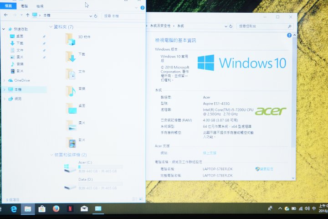This screenshot has width=328, height=219.
Task: Launch Netflix app from taskbar
Action: pyautogui.click(x=70, y=209)
